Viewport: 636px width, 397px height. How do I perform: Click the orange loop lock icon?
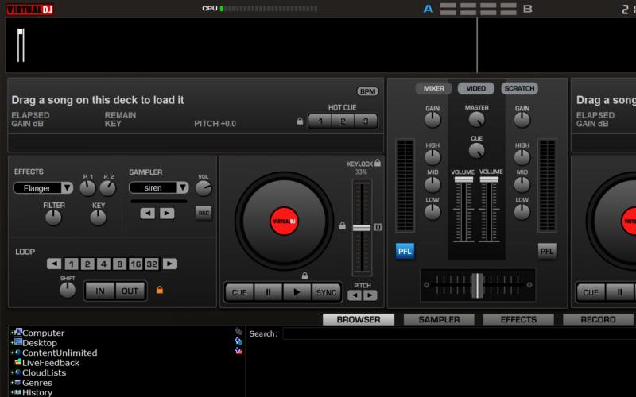(x=160, y=291)
